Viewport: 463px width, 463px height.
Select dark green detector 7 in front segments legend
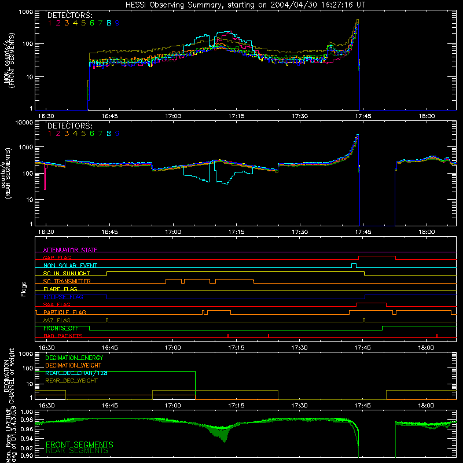(100, 23)
